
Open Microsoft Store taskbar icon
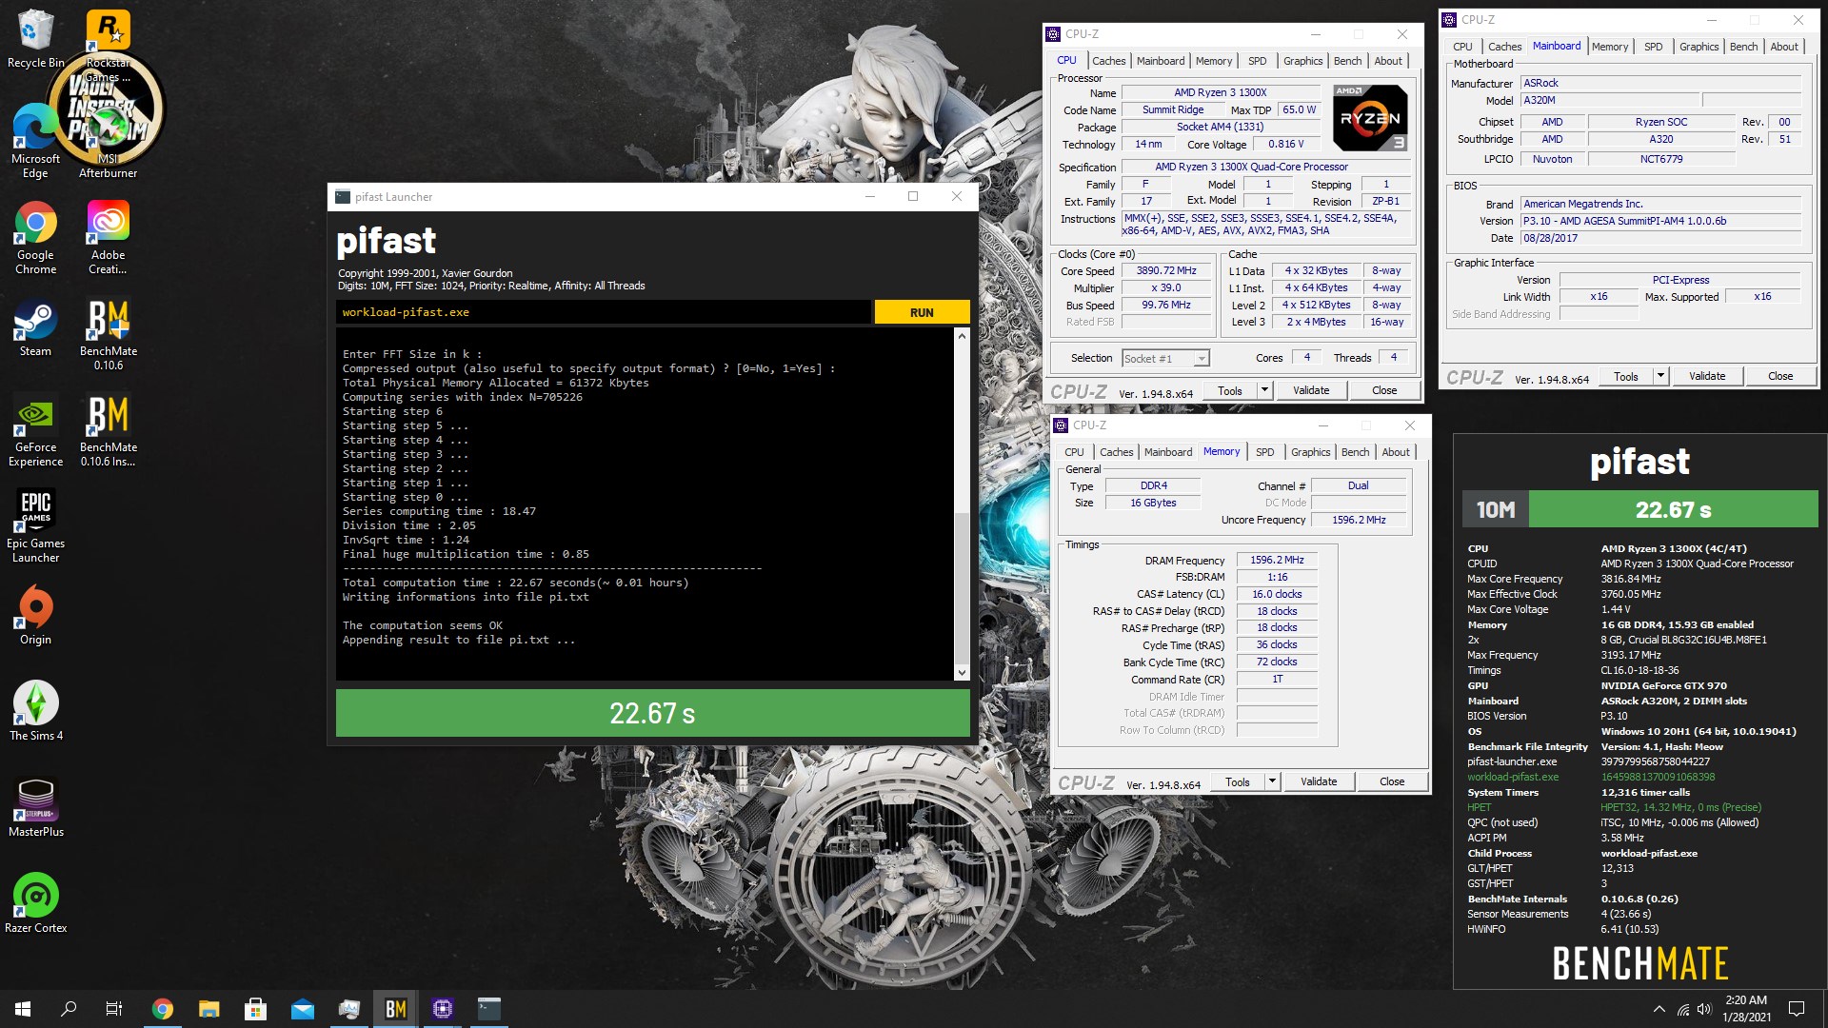[255, 1009]
